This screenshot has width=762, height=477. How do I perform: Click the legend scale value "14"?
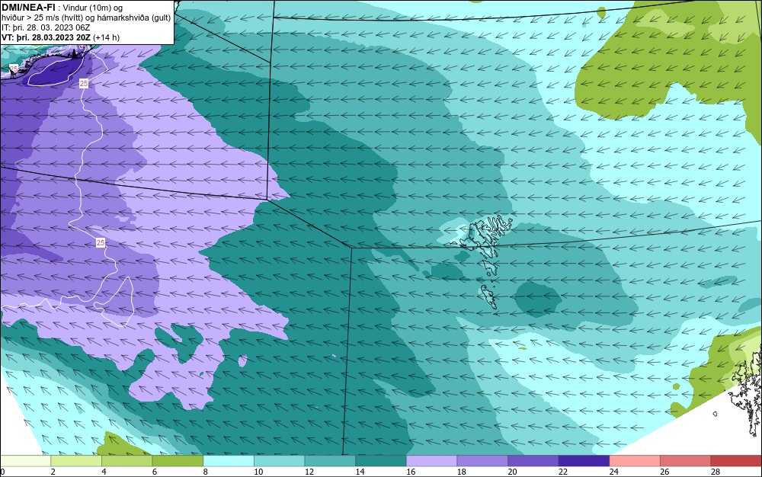pyautogui.click(x=360, y=472)
